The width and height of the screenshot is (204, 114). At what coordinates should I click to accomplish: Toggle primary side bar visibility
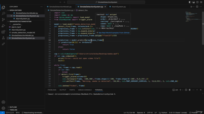tap(190, 2)
